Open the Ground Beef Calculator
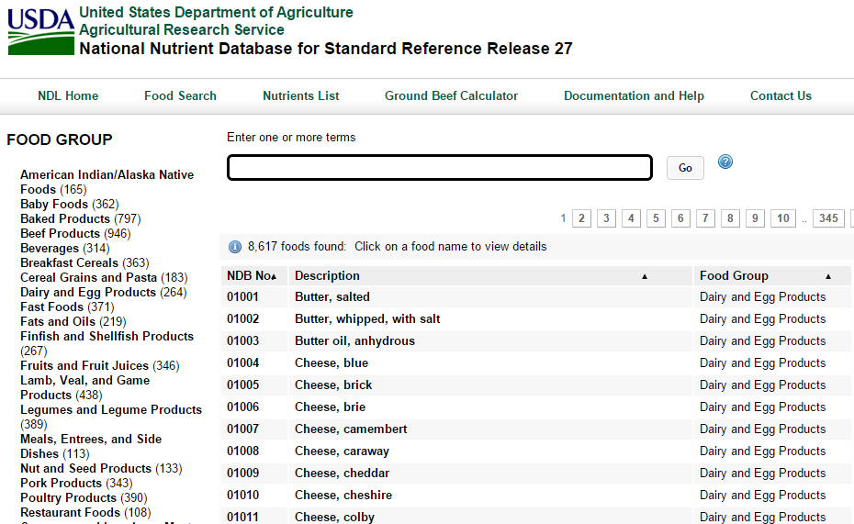 (x=451, y=95)
